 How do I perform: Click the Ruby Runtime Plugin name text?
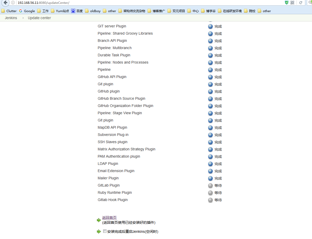(115, 192)
